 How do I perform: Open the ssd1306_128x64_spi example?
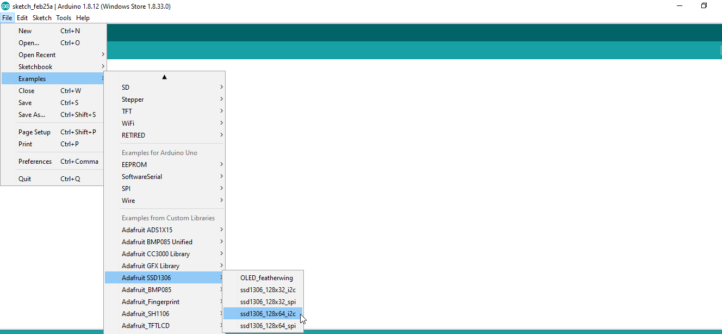coord(263,326)
